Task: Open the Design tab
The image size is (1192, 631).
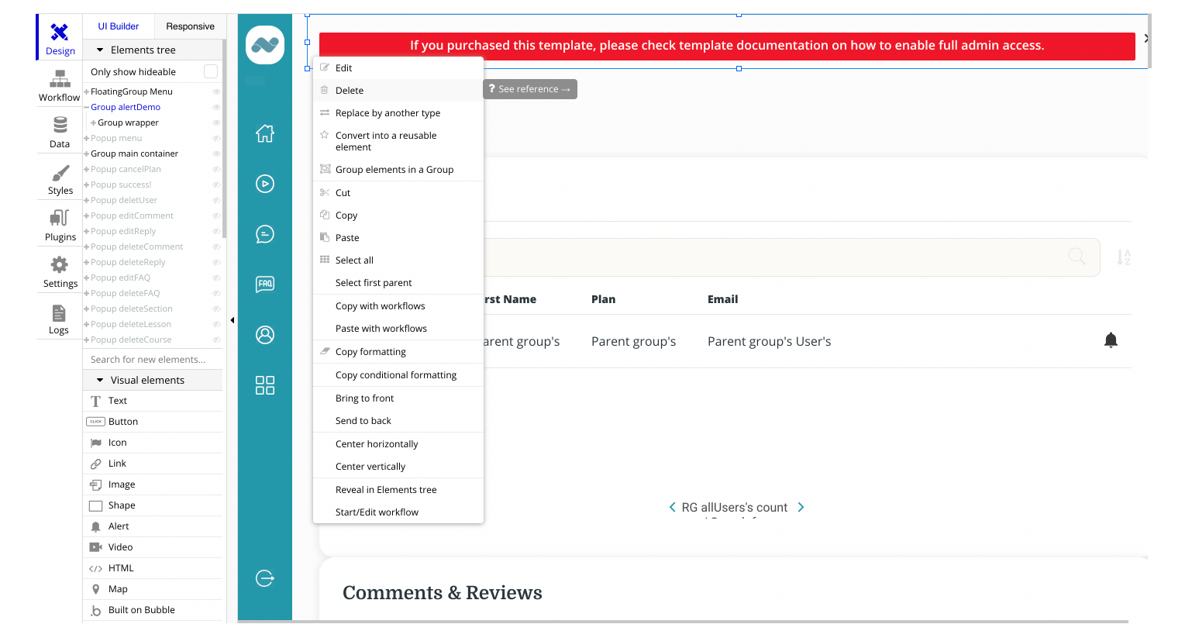Action: coord(60,37)
